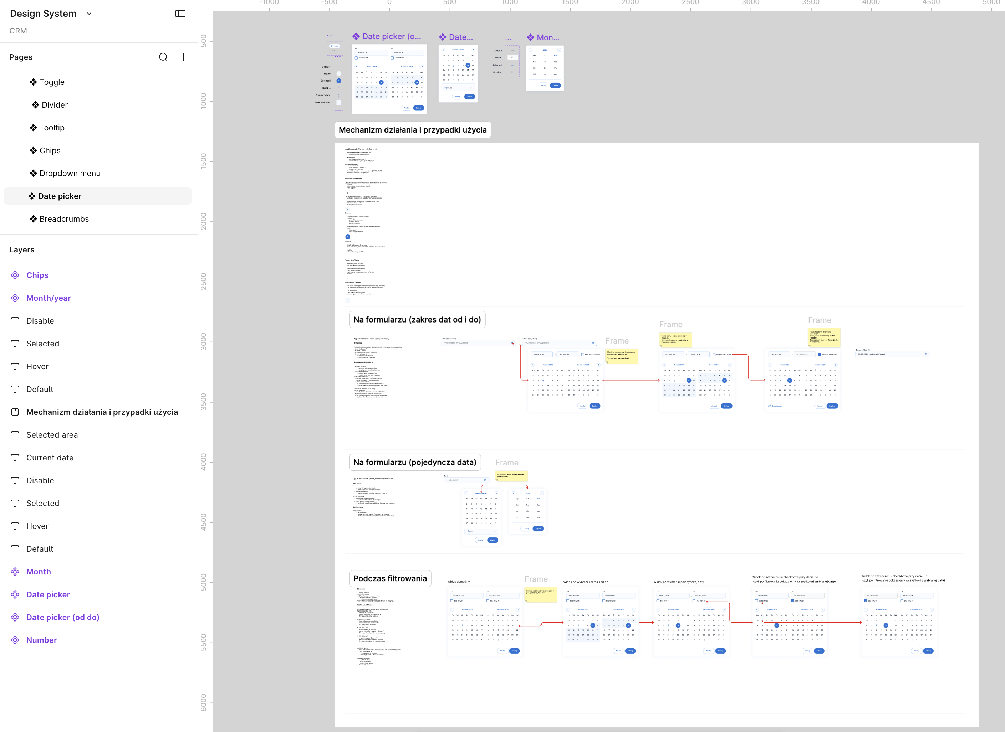
Task: Click the Month/year component layer icon
Action: pyautogui.click(x=15, y=298)
